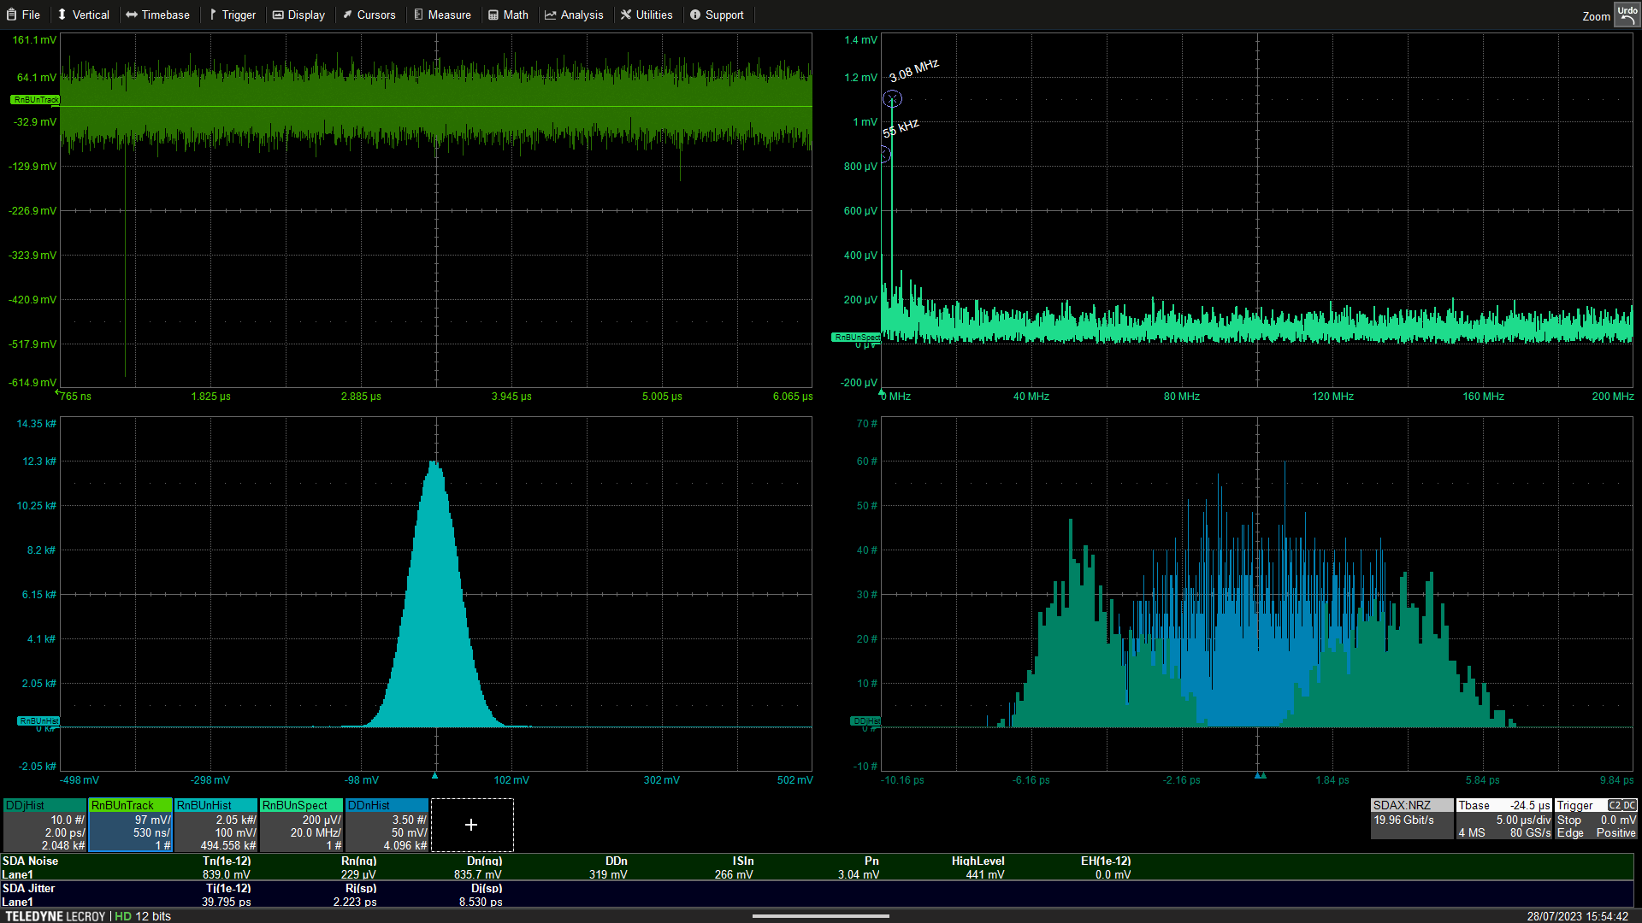
Task: Click the Undo button in the top corner
Action: click(x=1627, y=15)
